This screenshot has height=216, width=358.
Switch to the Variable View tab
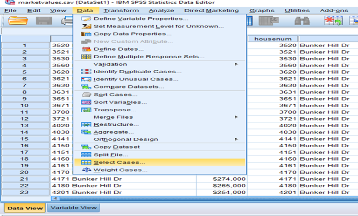pos(74,208)
